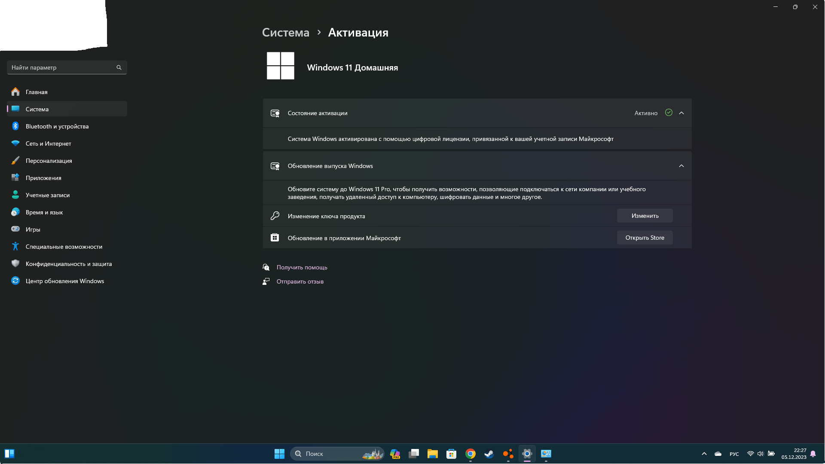
Task: Click the Отправить отзыв feedback icon
Action: pyautogui.click(x=266, y=281)
